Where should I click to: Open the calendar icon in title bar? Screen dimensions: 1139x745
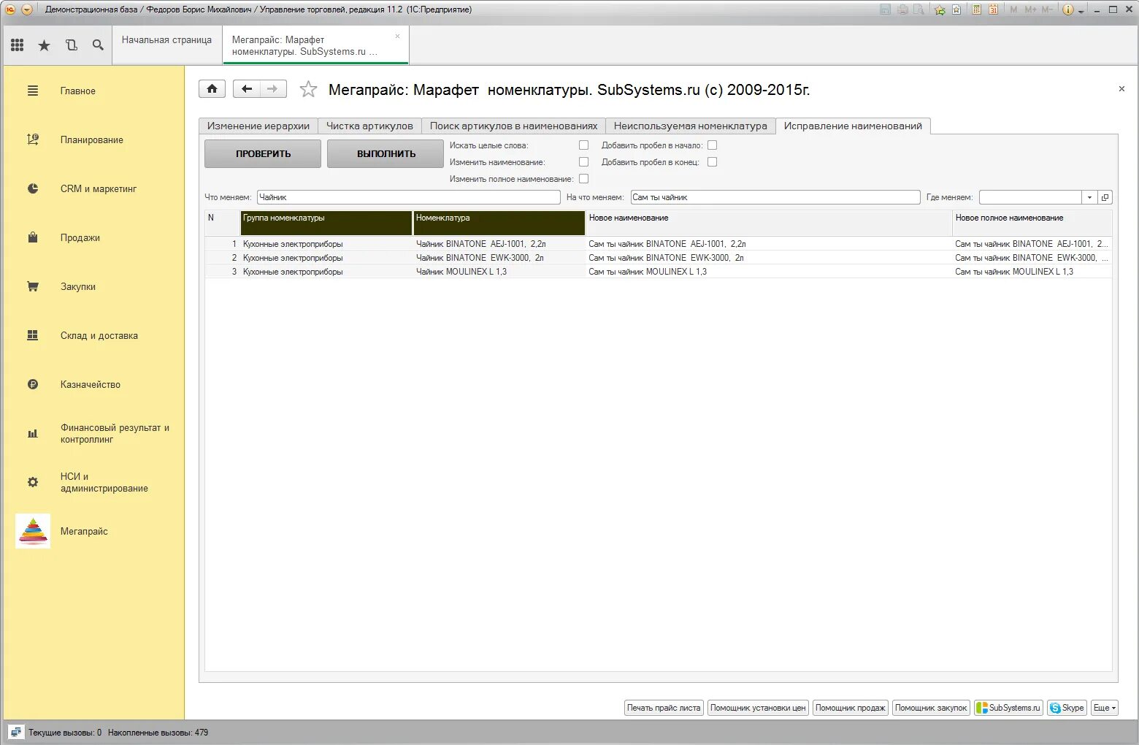pos(994,9)
